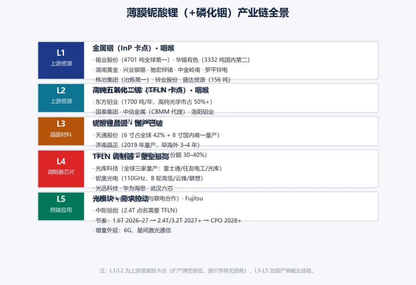This screenshot has height=285, width=416.
Task: Click the line 光库科技（全球三家量产
Action: click(157, 169)
